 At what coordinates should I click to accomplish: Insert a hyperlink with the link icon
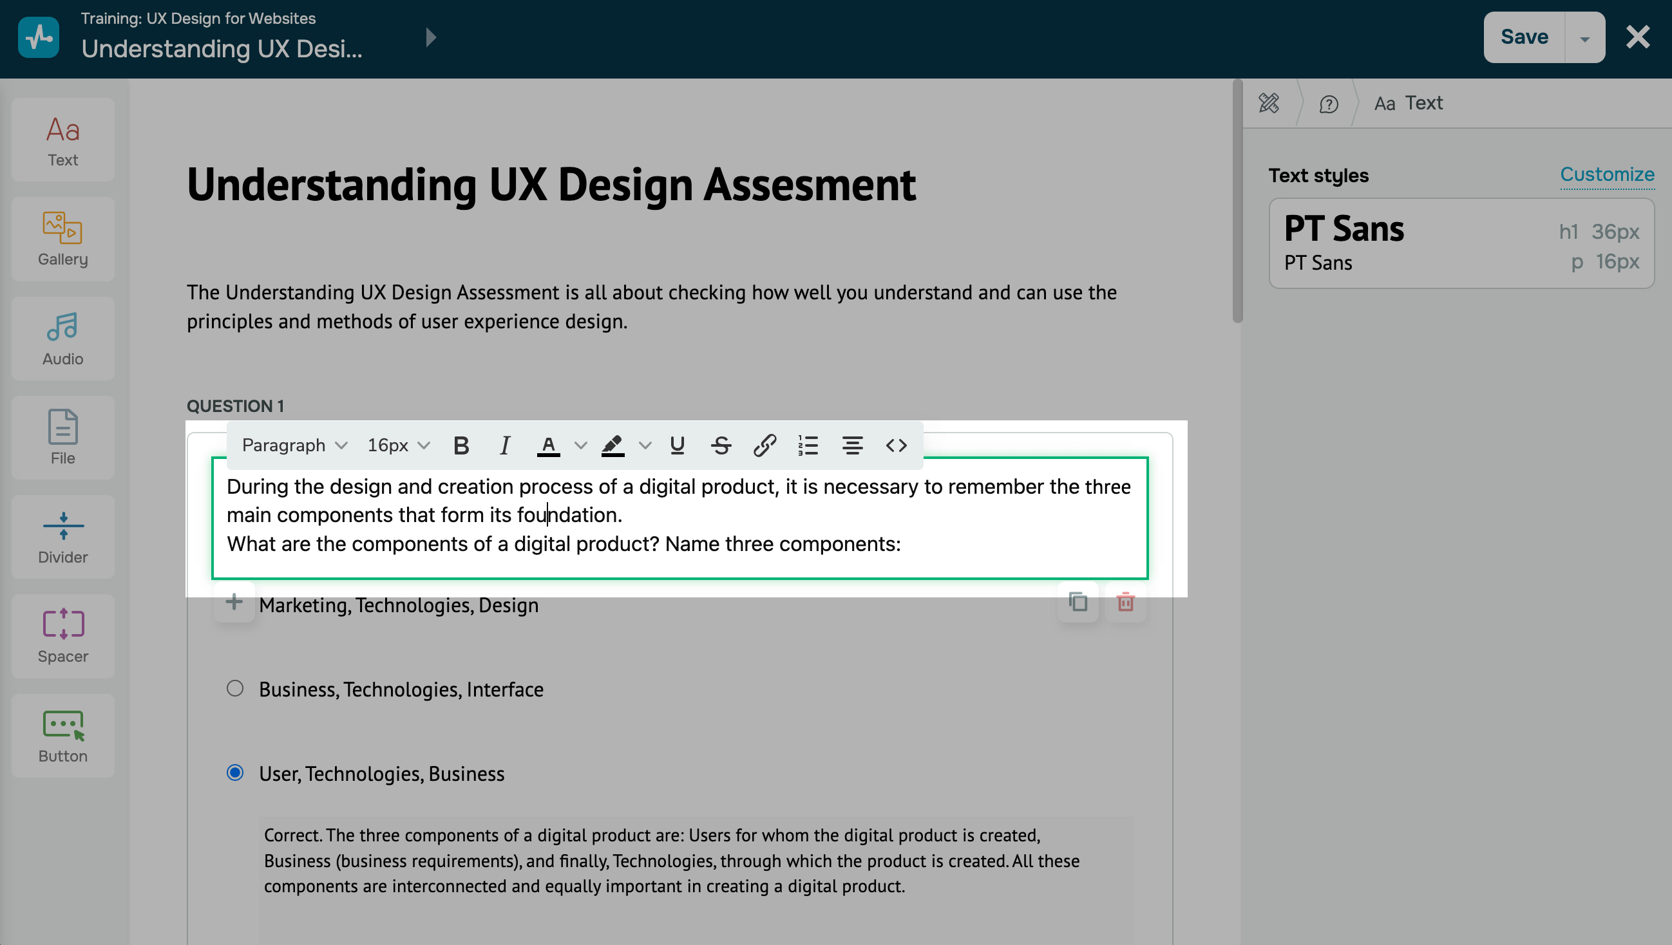(765, 445)
